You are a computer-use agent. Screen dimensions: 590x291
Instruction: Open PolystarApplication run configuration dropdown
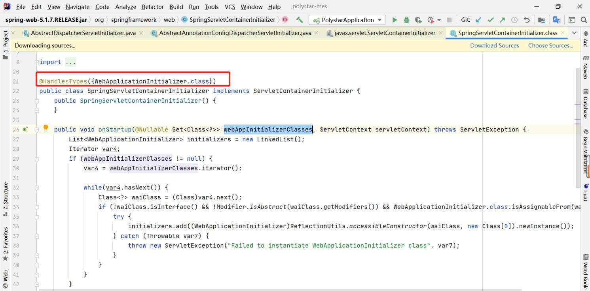(x=347, y=20)
